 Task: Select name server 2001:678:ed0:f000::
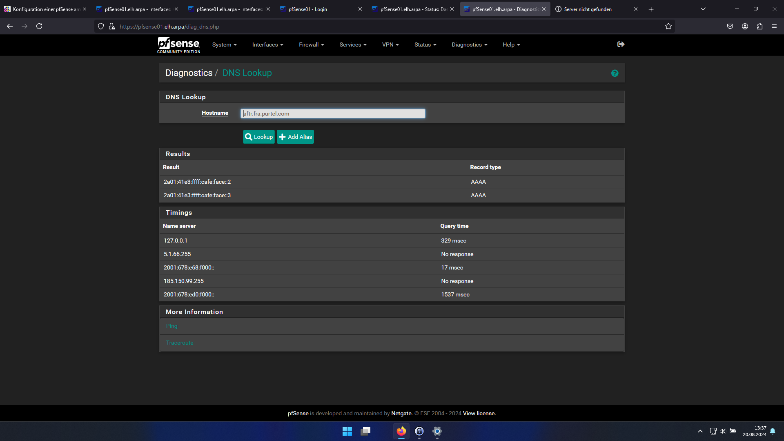pos(189,294)
